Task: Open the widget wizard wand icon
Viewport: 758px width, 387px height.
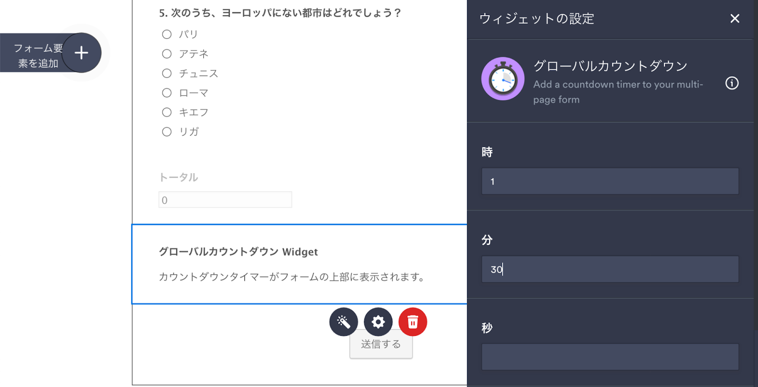Action: [343, 322]
